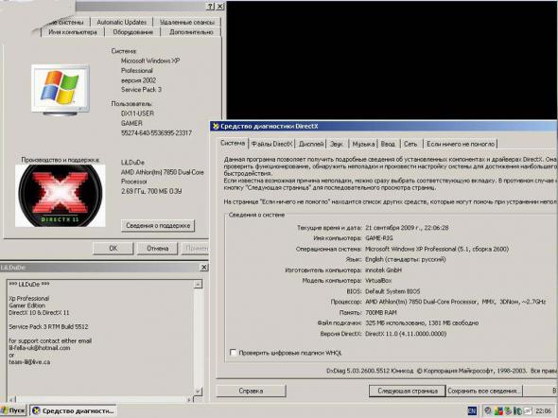Open the Дисплей tab
Screen dimensions: 558x418
[x=311, y=144]
